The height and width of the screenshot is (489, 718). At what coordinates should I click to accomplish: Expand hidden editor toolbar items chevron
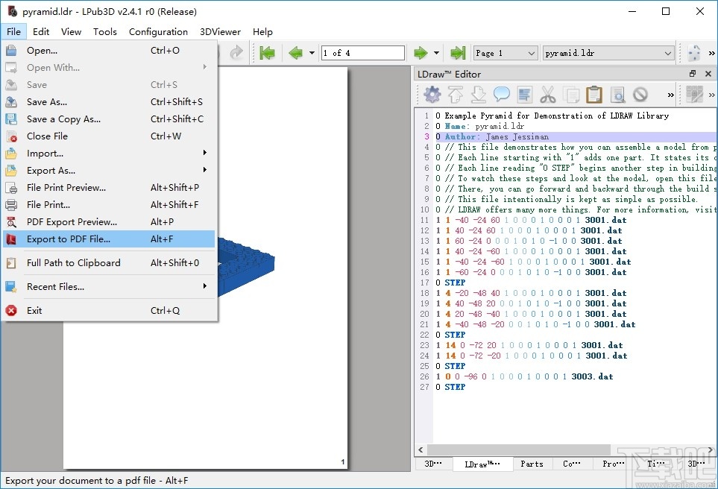(x=670, y=95)
